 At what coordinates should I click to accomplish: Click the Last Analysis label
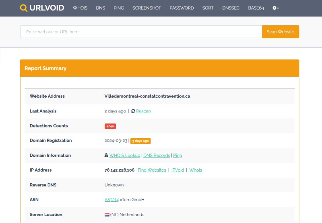[x=43, y=111]
